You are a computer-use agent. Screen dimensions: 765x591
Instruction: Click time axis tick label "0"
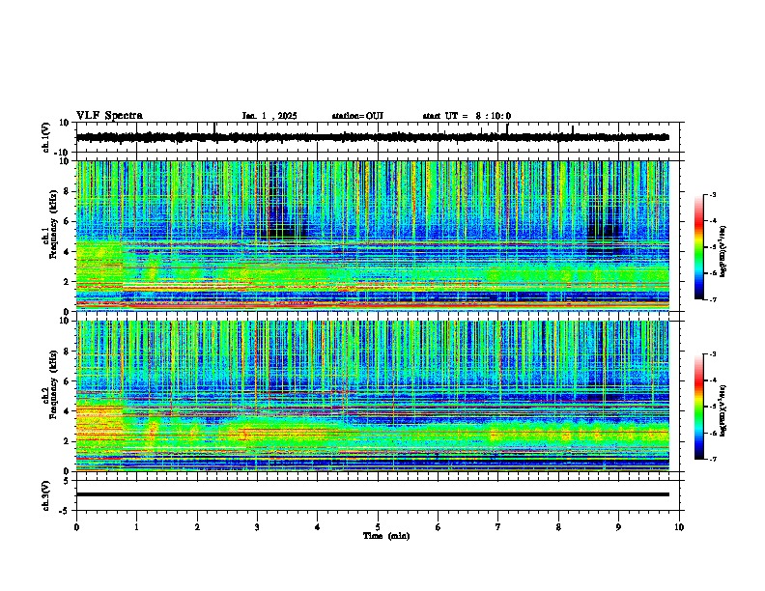tap(76, 527)
